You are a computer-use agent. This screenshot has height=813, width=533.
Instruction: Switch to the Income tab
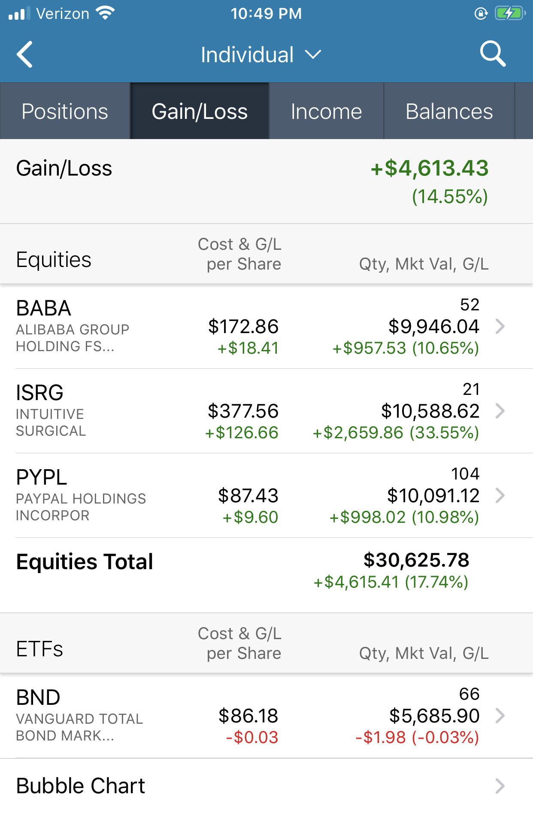pyautogui.click(x=326, y=111)
